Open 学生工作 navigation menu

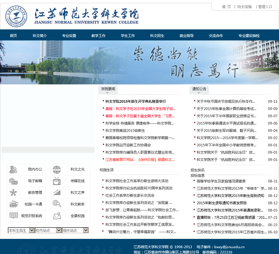click(x=128, y=35)
